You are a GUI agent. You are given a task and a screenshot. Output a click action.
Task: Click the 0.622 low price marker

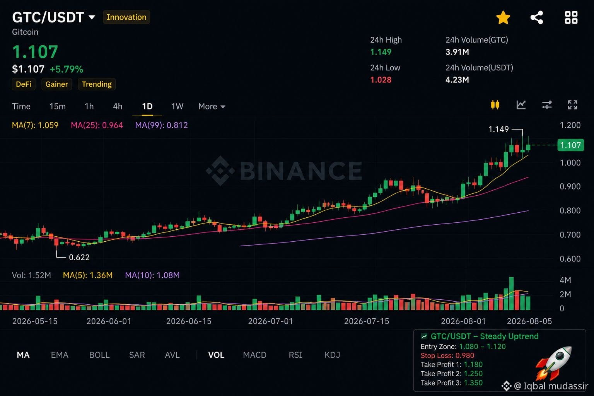pos(79,257)
